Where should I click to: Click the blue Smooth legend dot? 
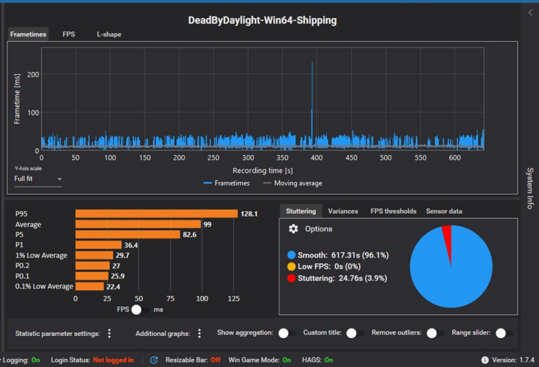click(292, 255)
